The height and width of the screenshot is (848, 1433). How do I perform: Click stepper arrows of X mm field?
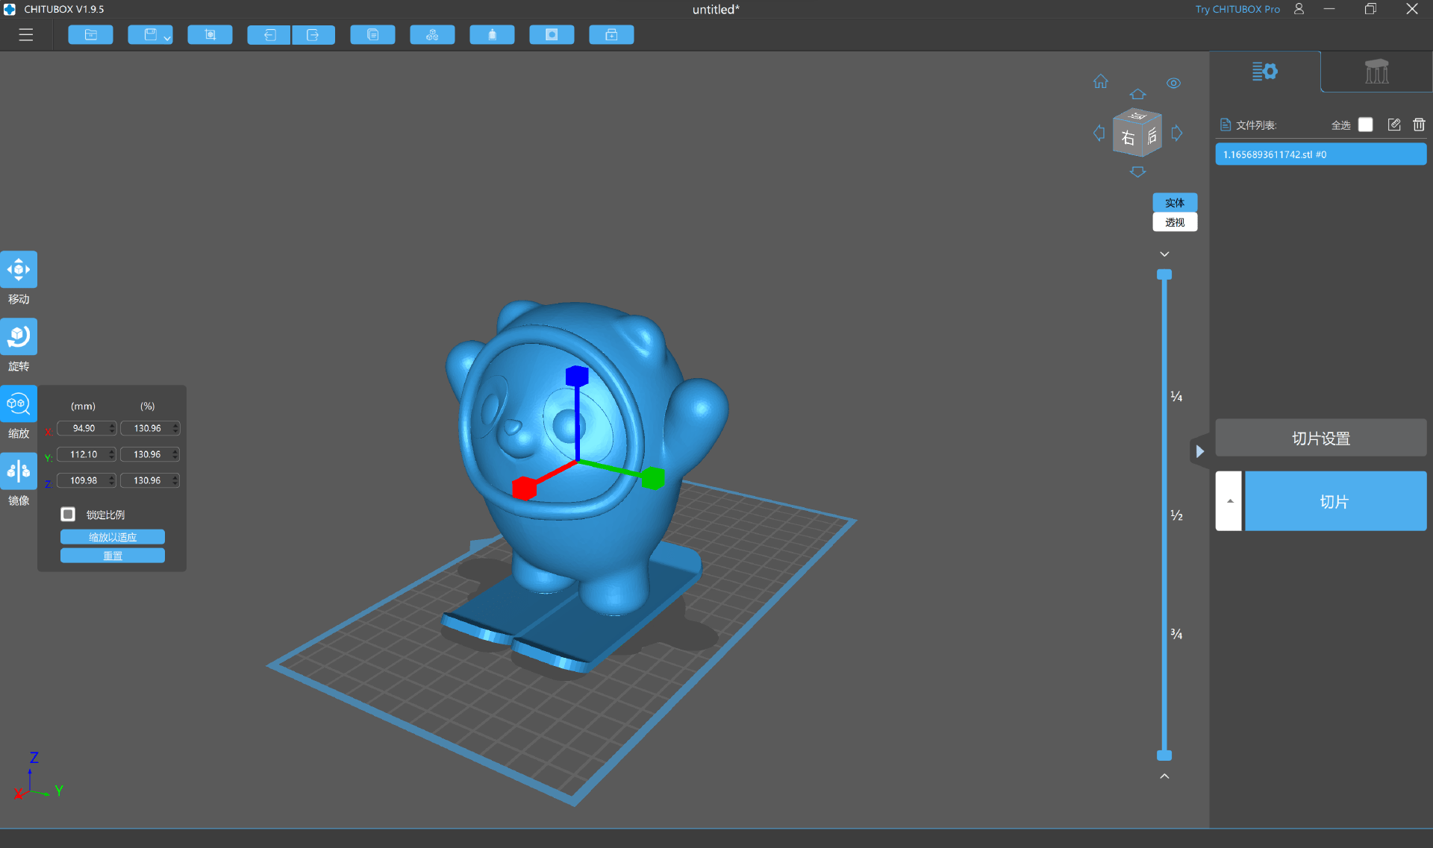tap(112, 428)
